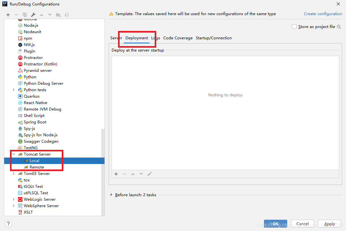Viewport: 346px width, 231px height.
Task: Open edit templates wrench icon
Action: [33, 15]
